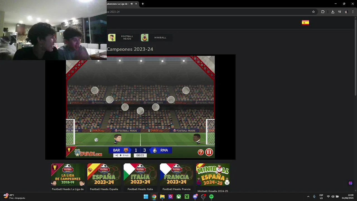Open the game help question mark button
The image size is (357, 201).
(201, 152)
